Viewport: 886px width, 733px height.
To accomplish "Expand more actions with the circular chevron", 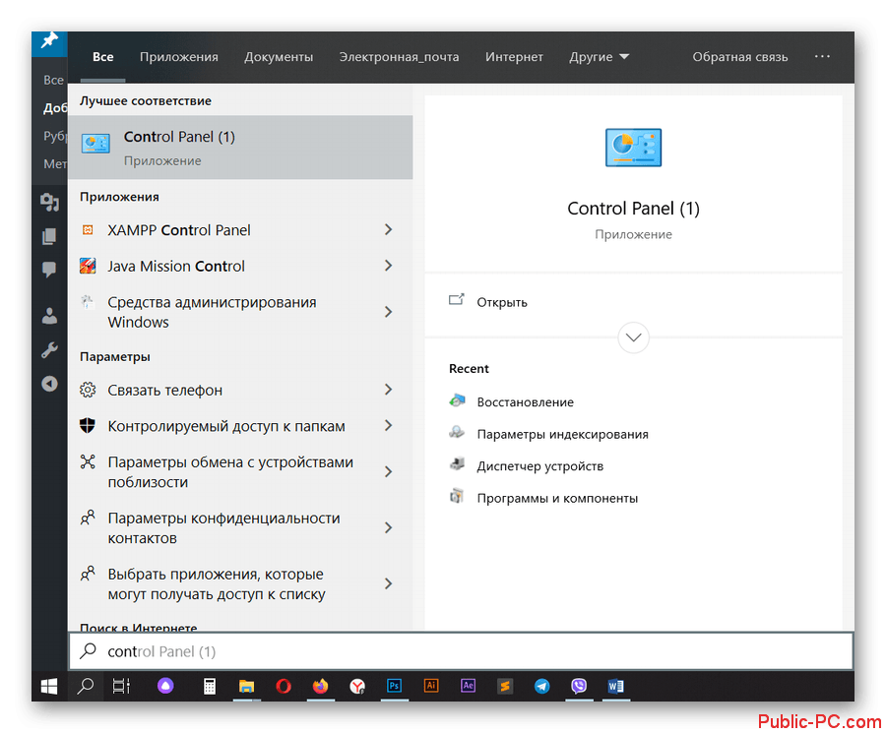I will 633,337.
